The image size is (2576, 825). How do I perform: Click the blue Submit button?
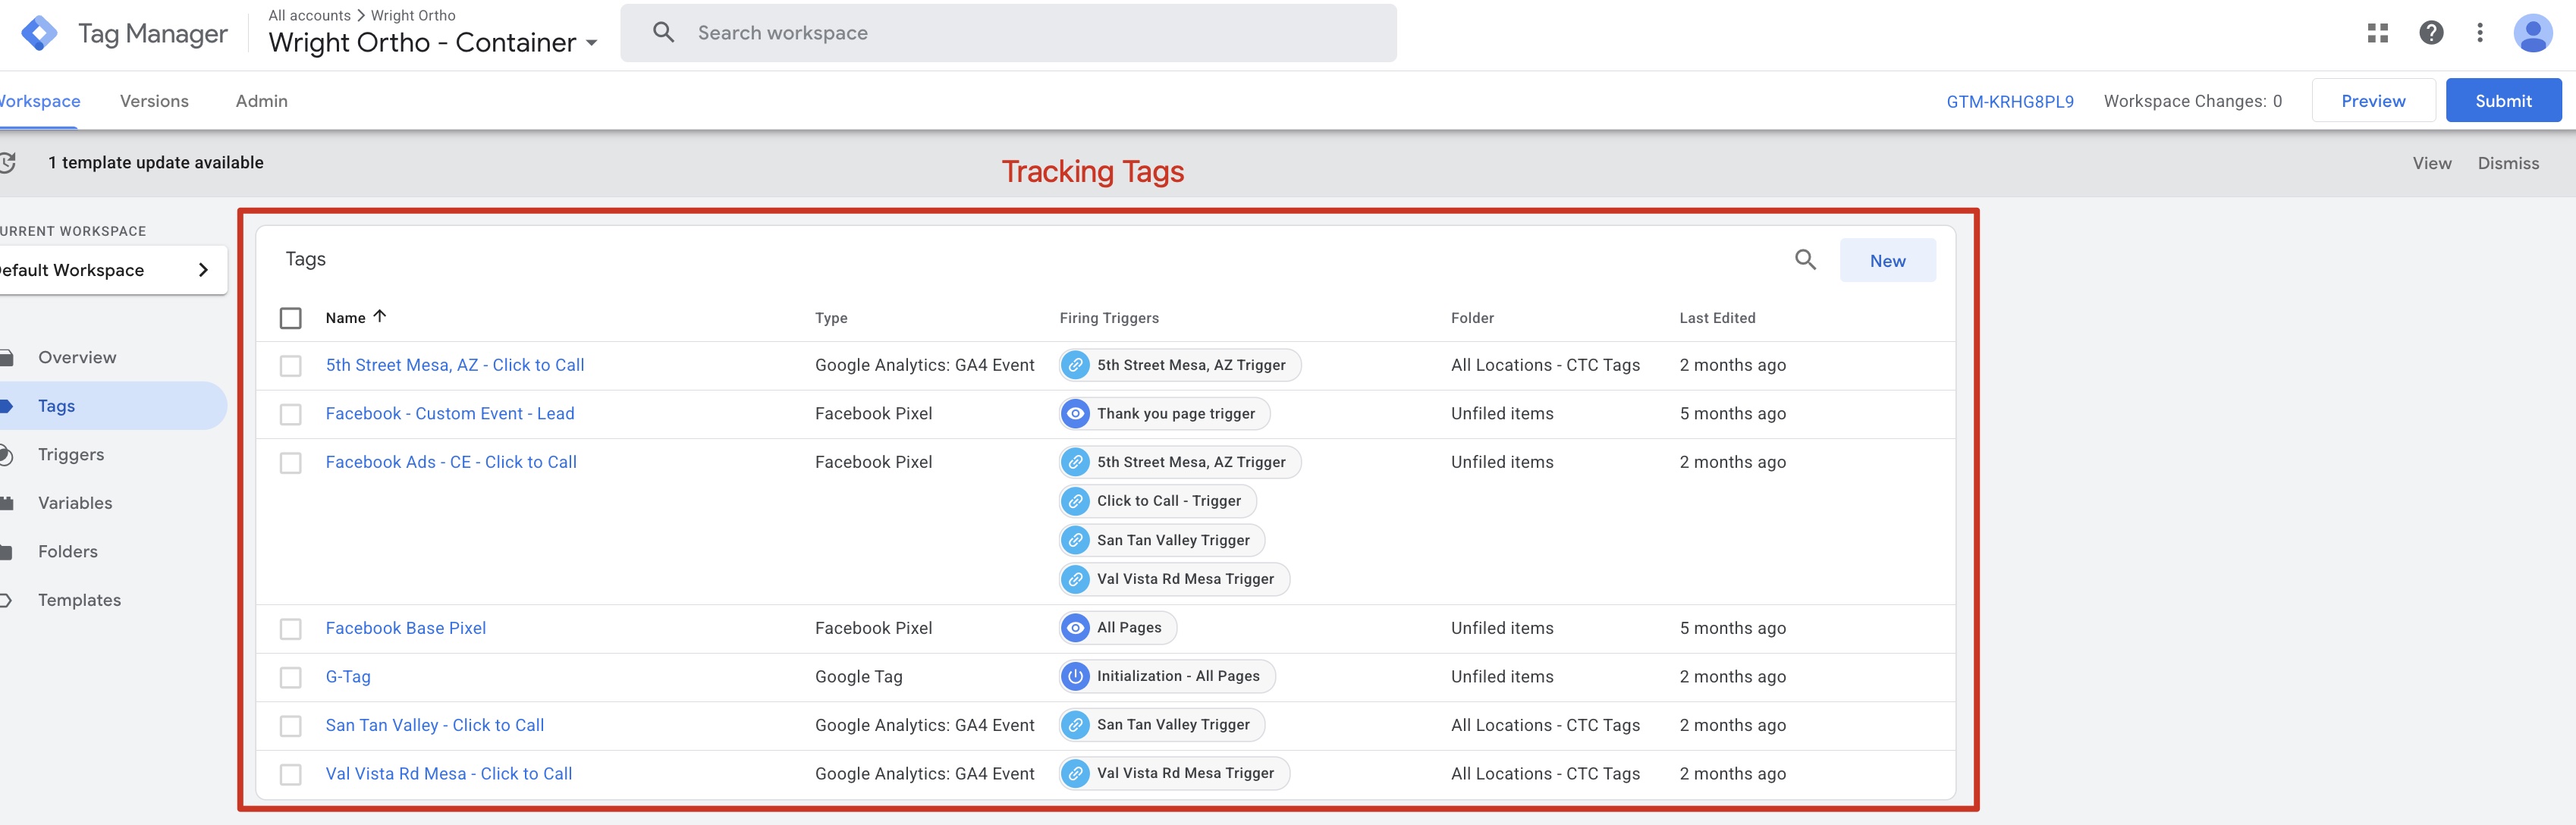click(2503, 101)
